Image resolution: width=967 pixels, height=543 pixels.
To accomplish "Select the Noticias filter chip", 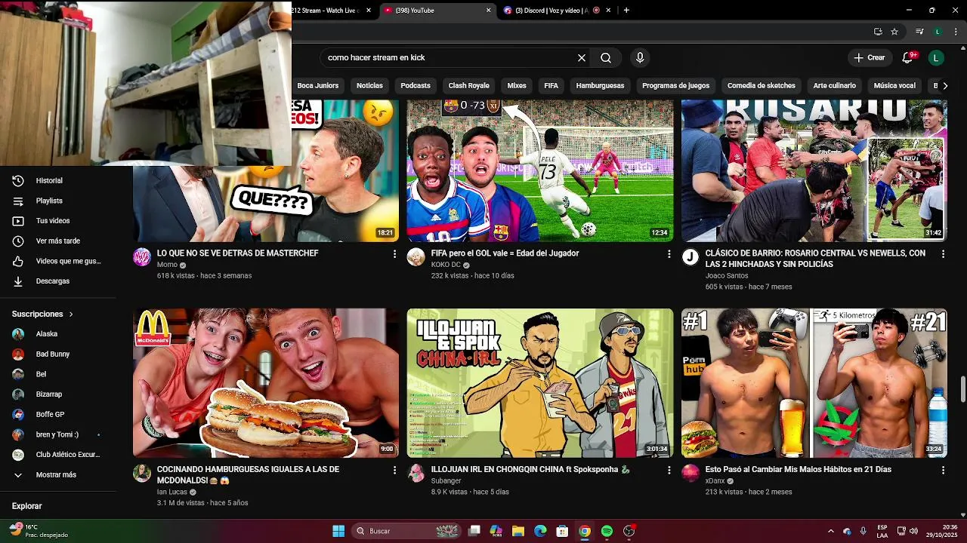I will click(369, 86).
